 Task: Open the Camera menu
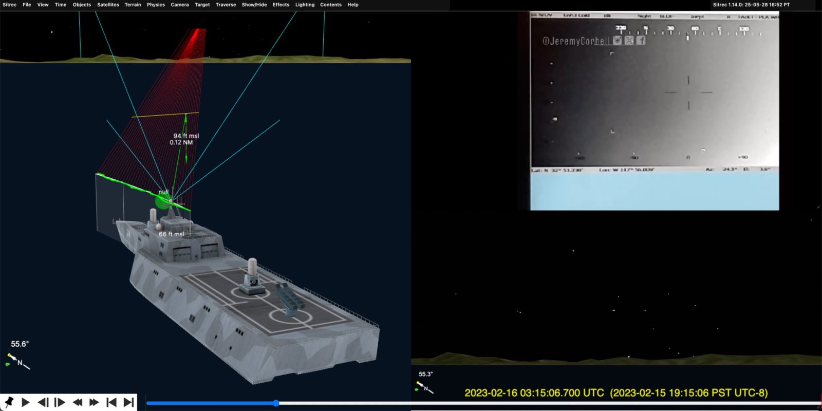(179, 5)
